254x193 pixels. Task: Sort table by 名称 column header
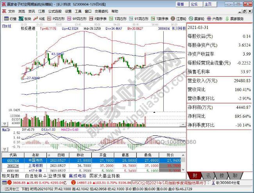(x=36, y=155)
